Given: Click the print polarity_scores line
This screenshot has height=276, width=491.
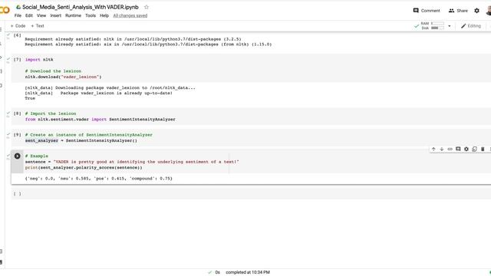Looking at the screenshot, I should tap(84, 168).
